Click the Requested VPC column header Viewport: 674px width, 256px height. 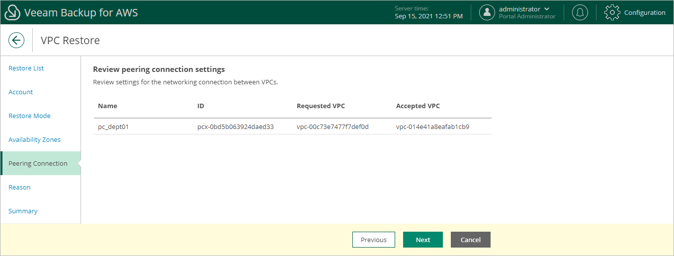321,106
